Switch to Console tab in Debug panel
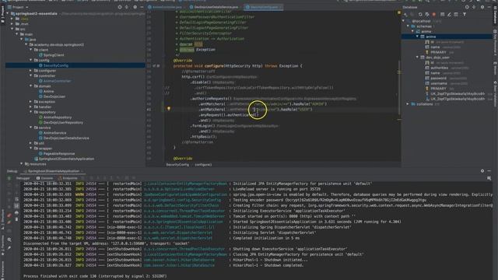Screen dimensions: 498x280 point(45,178)
